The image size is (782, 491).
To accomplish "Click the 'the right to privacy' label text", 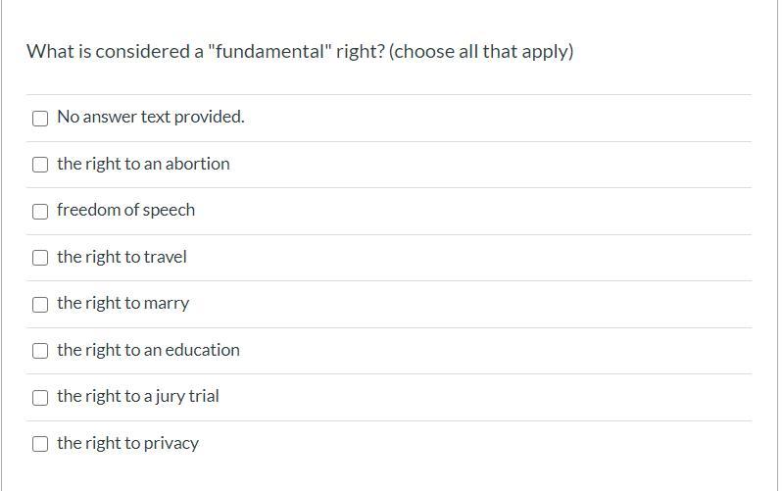I will click(x=127, y=443).
